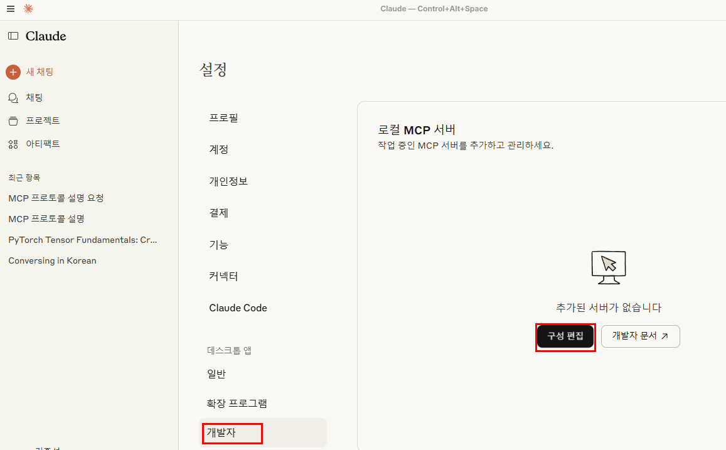
Task: Select the 결제 settings tab
Action: (218, 213)
